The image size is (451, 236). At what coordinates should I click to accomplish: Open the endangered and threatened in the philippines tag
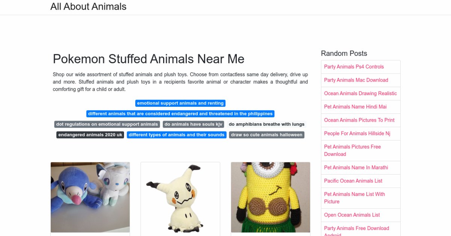click(x=180, y=114)
